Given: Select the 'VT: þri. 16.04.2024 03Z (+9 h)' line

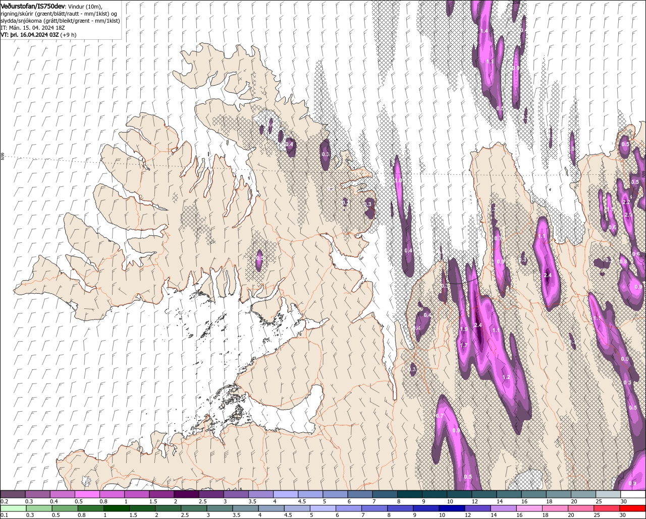Looking at the screenshot, I should [x=39, y=35].
